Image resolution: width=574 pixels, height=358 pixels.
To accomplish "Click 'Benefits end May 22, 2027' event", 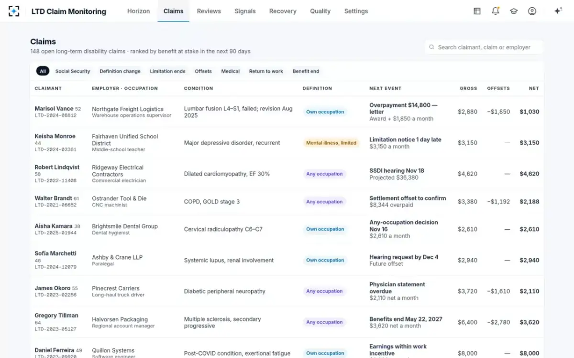I will 406,319.
